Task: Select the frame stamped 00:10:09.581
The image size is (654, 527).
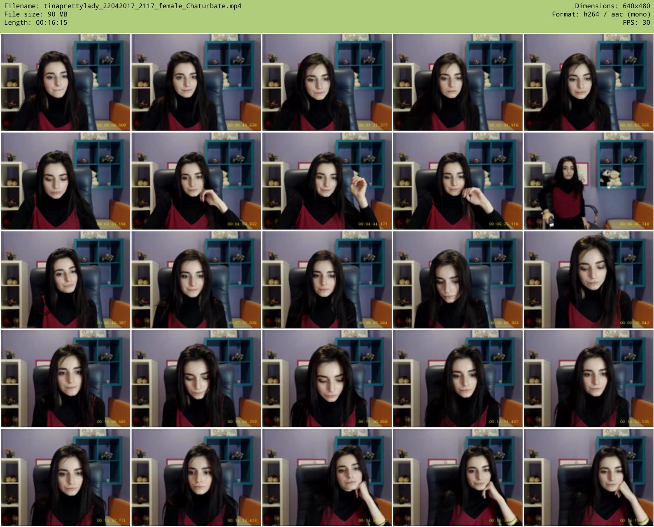Action: pos(65,379)
